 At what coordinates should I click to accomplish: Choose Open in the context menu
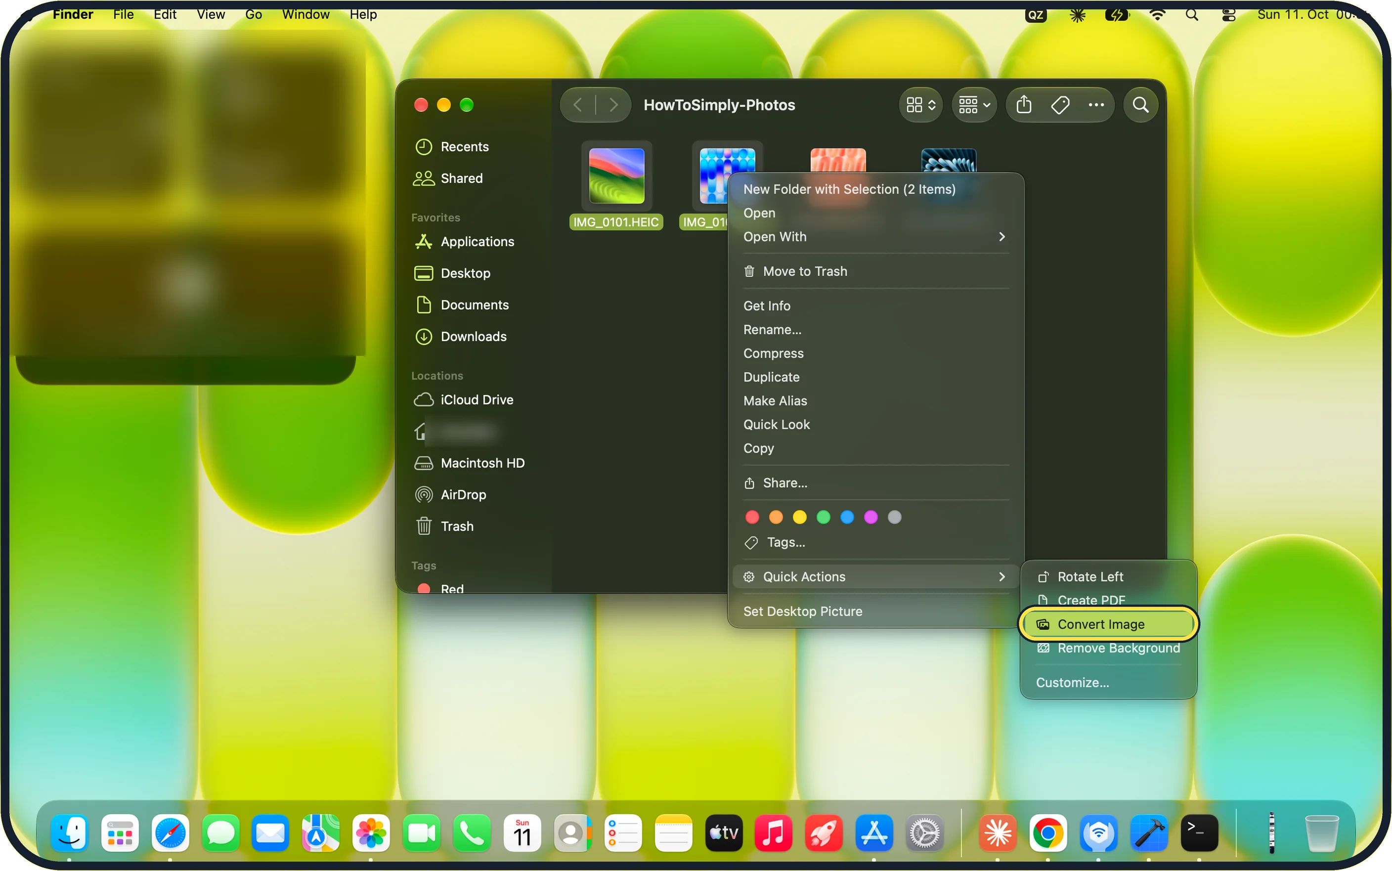pos(759,213)
